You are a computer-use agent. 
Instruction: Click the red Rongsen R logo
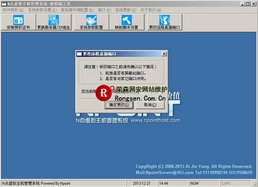pyautogui.click(x=105, y=93)
